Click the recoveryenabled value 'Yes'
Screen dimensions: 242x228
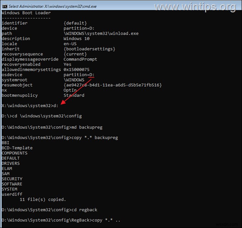coord(68,64)
